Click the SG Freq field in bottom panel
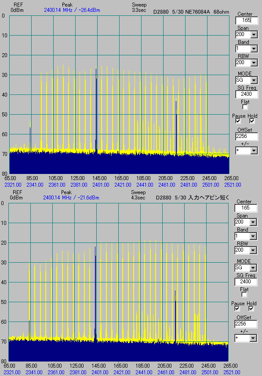The width and height of the screenshot is (262, 376). 246,282
